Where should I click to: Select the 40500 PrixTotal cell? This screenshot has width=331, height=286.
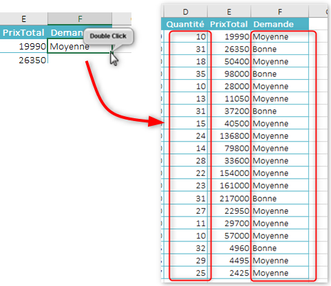229,123
